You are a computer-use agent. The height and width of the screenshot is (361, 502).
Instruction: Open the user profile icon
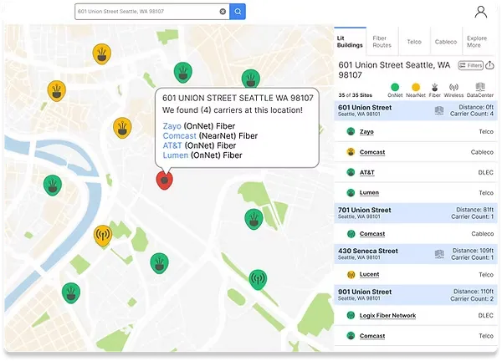[480, 12]
